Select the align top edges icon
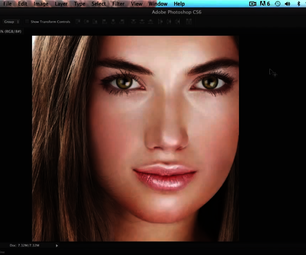 point(78,21)
